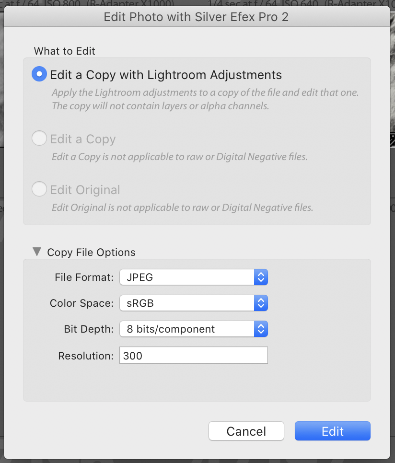
Task: Click the Edit a Copy not applicable note
Action: pyautogui.click(x=179, y=157)
